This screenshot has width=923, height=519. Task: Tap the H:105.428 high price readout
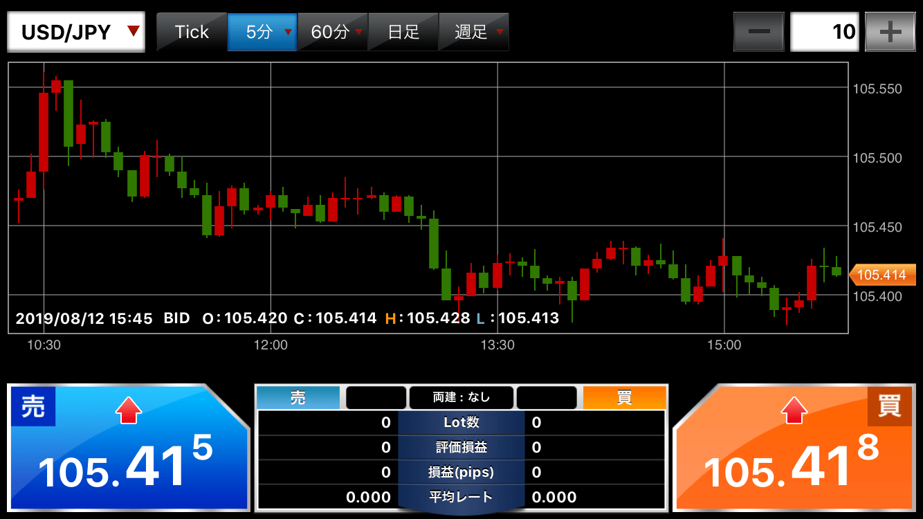pyautogui.click(x=428, y=318)
